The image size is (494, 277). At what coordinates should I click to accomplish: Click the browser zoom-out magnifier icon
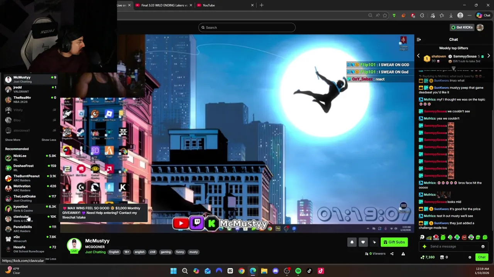pos(370,15)
